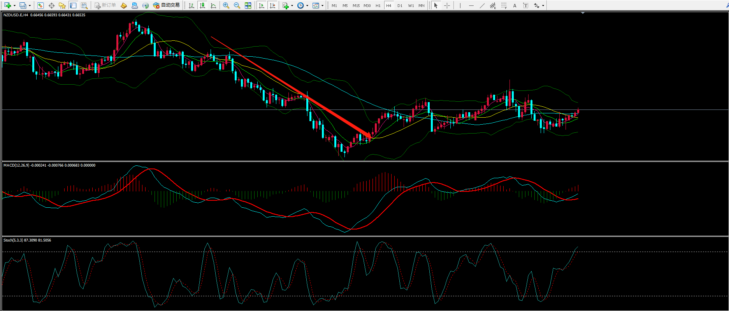
Task: Open the tile windows layout icon
Action: point(248,5)
